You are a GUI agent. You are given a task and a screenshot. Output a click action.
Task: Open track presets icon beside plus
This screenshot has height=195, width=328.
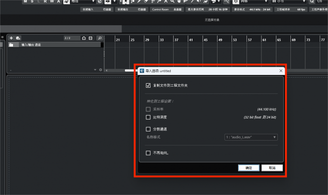click(18, 38)
